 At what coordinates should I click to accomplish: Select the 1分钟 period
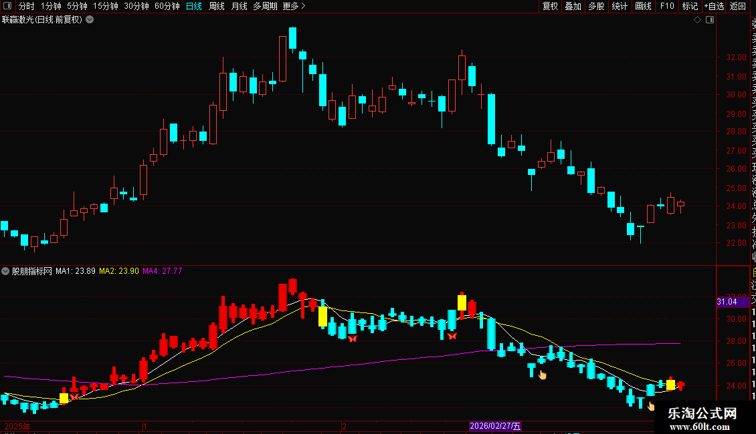51,6
